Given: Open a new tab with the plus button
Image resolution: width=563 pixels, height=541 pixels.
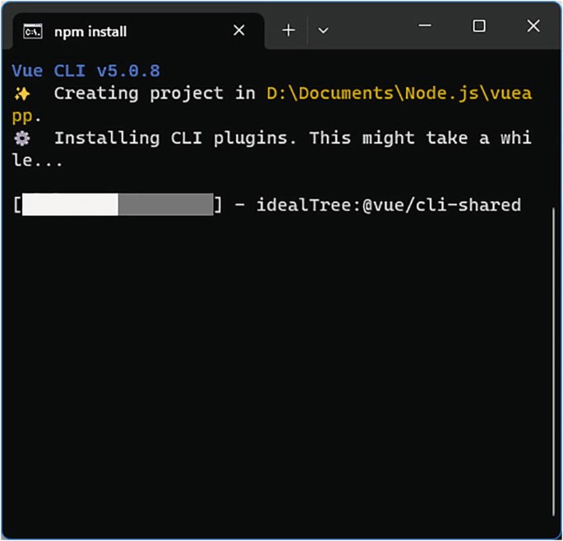Looking at the screenshot, I should click(x=288, y=30).
